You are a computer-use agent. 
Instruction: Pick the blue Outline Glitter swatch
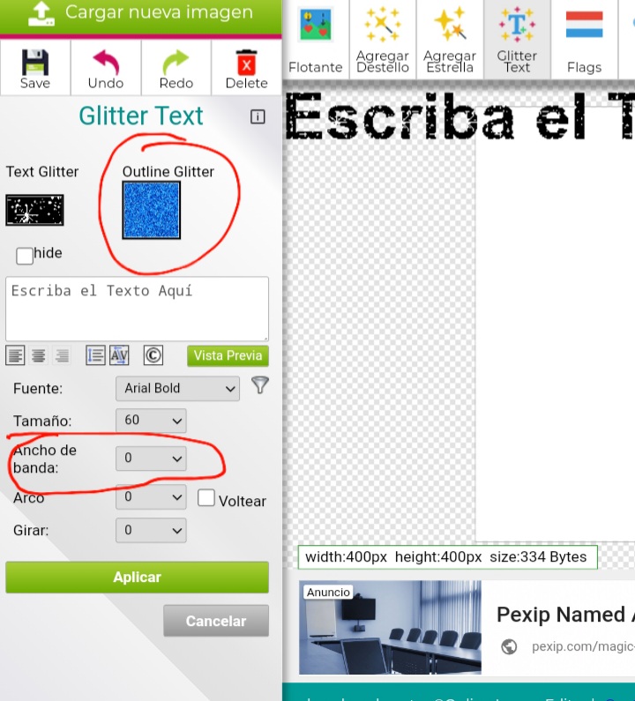coord(151,210)
